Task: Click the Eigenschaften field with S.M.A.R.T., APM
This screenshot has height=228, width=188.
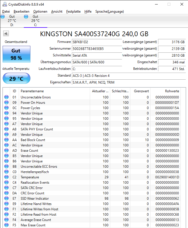Action: pyautogui.click(x=129, y=82)
